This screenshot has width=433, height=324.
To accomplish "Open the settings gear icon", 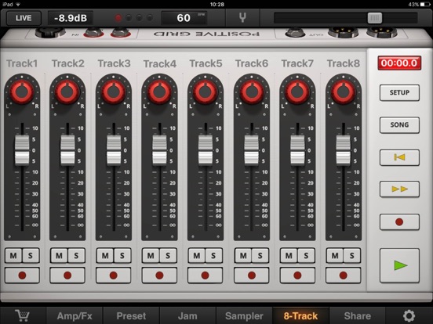I will [x=409, y=315].
